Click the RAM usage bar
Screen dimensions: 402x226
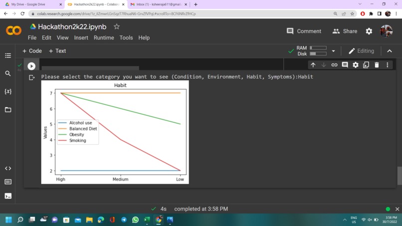(x=318, y=48)
